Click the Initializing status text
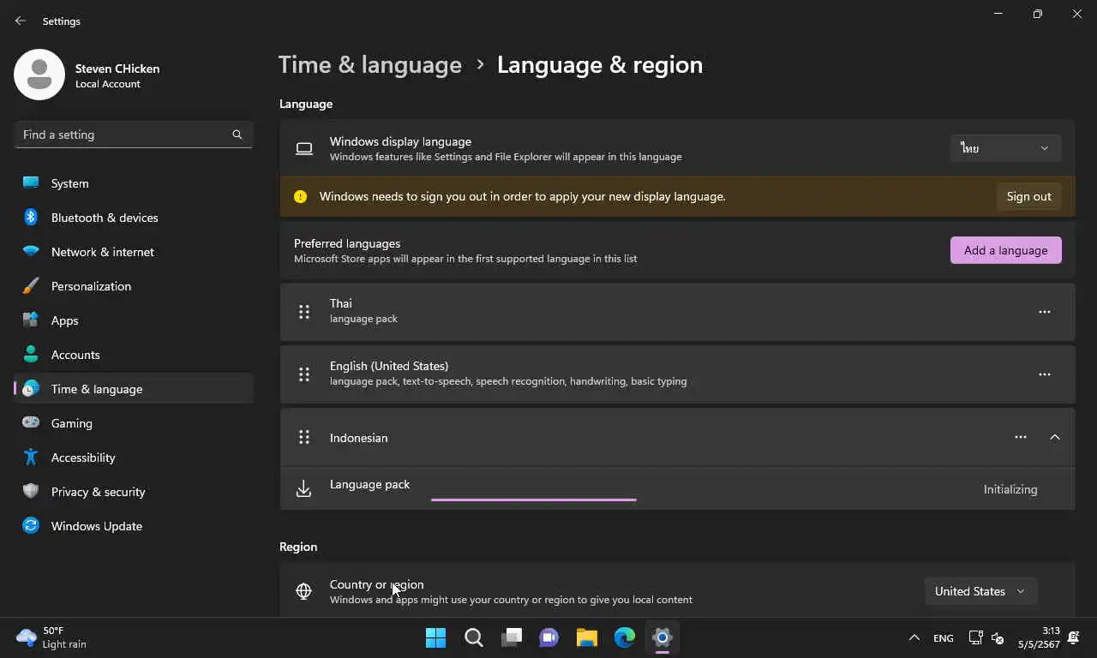Viewport: 1097px width, 658px height. (1010, 489)
